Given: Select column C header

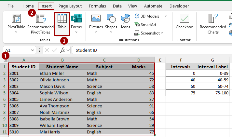Looking at the screenshot, I should pos(104,60).
